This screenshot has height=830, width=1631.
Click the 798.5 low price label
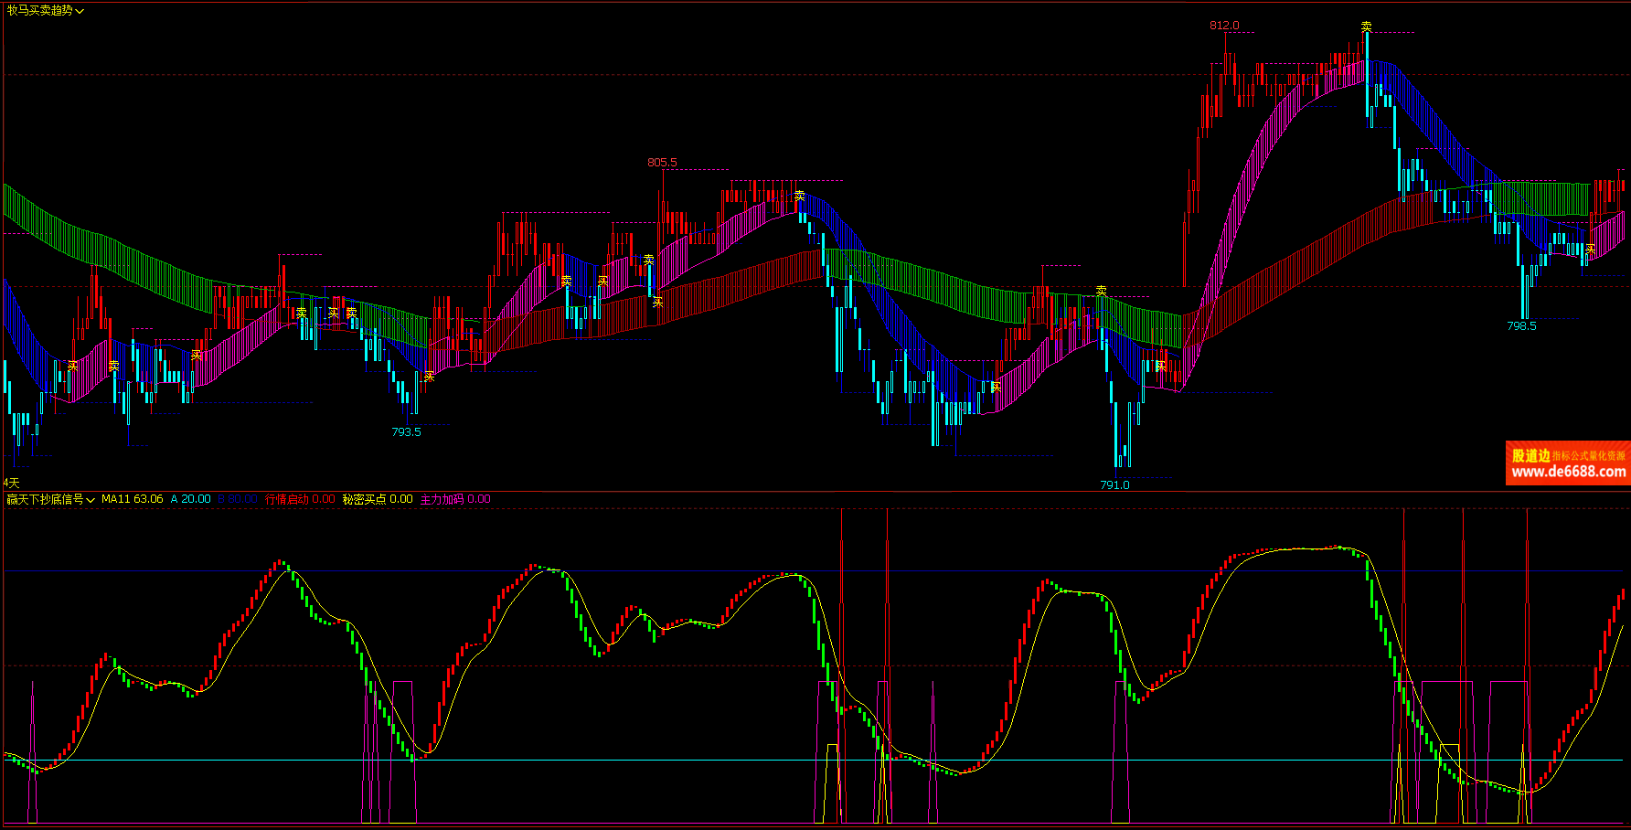pos(1521,325)
